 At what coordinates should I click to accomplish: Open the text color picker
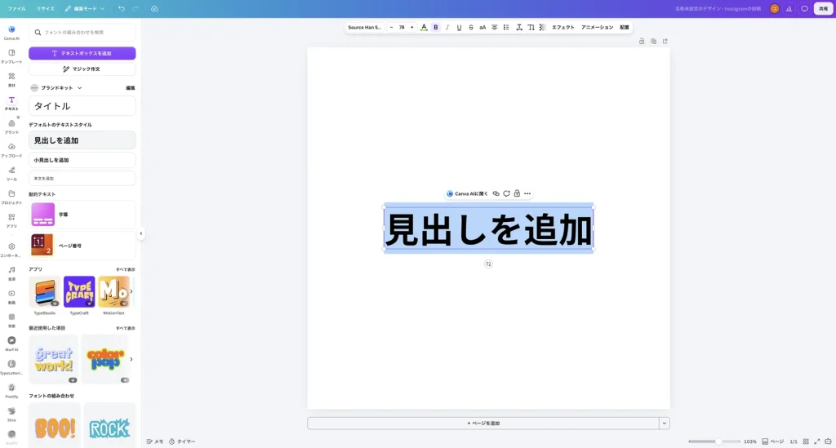(x=424, y=27)
